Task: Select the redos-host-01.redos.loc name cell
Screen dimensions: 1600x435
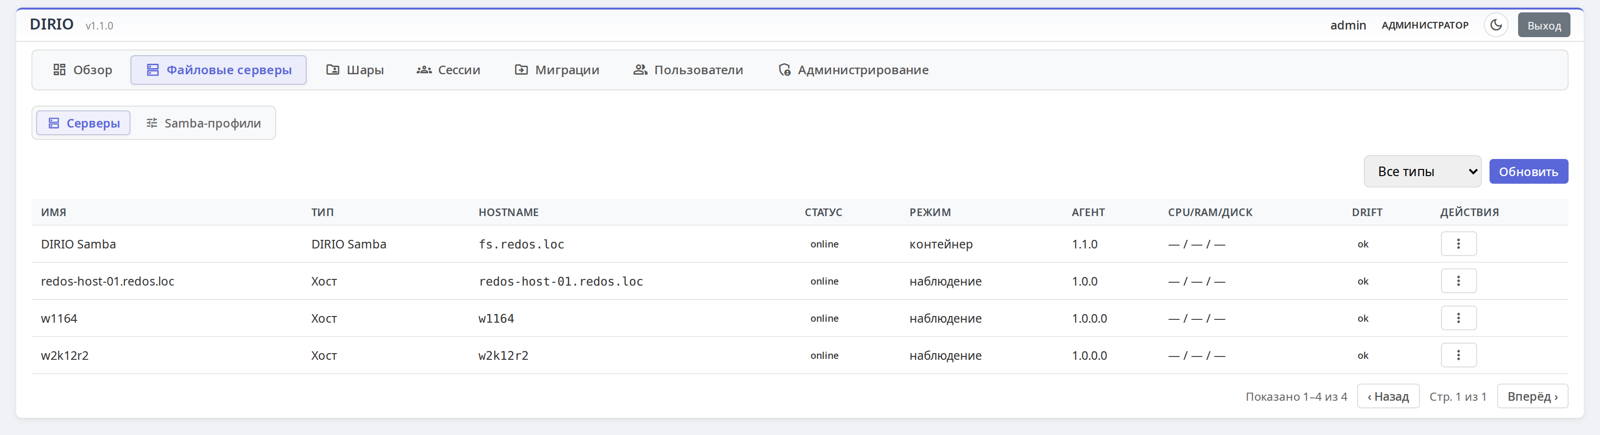Action: click(108, 281)
